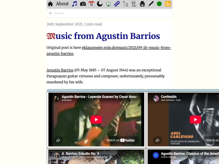
Task: Open the camera photos section
Action: (83, 4)
